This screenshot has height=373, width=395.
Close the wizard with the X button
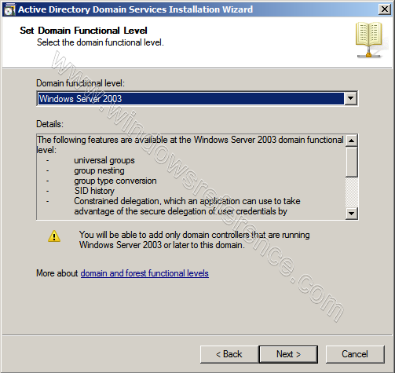pyautogui.click(x=385, y=9)
